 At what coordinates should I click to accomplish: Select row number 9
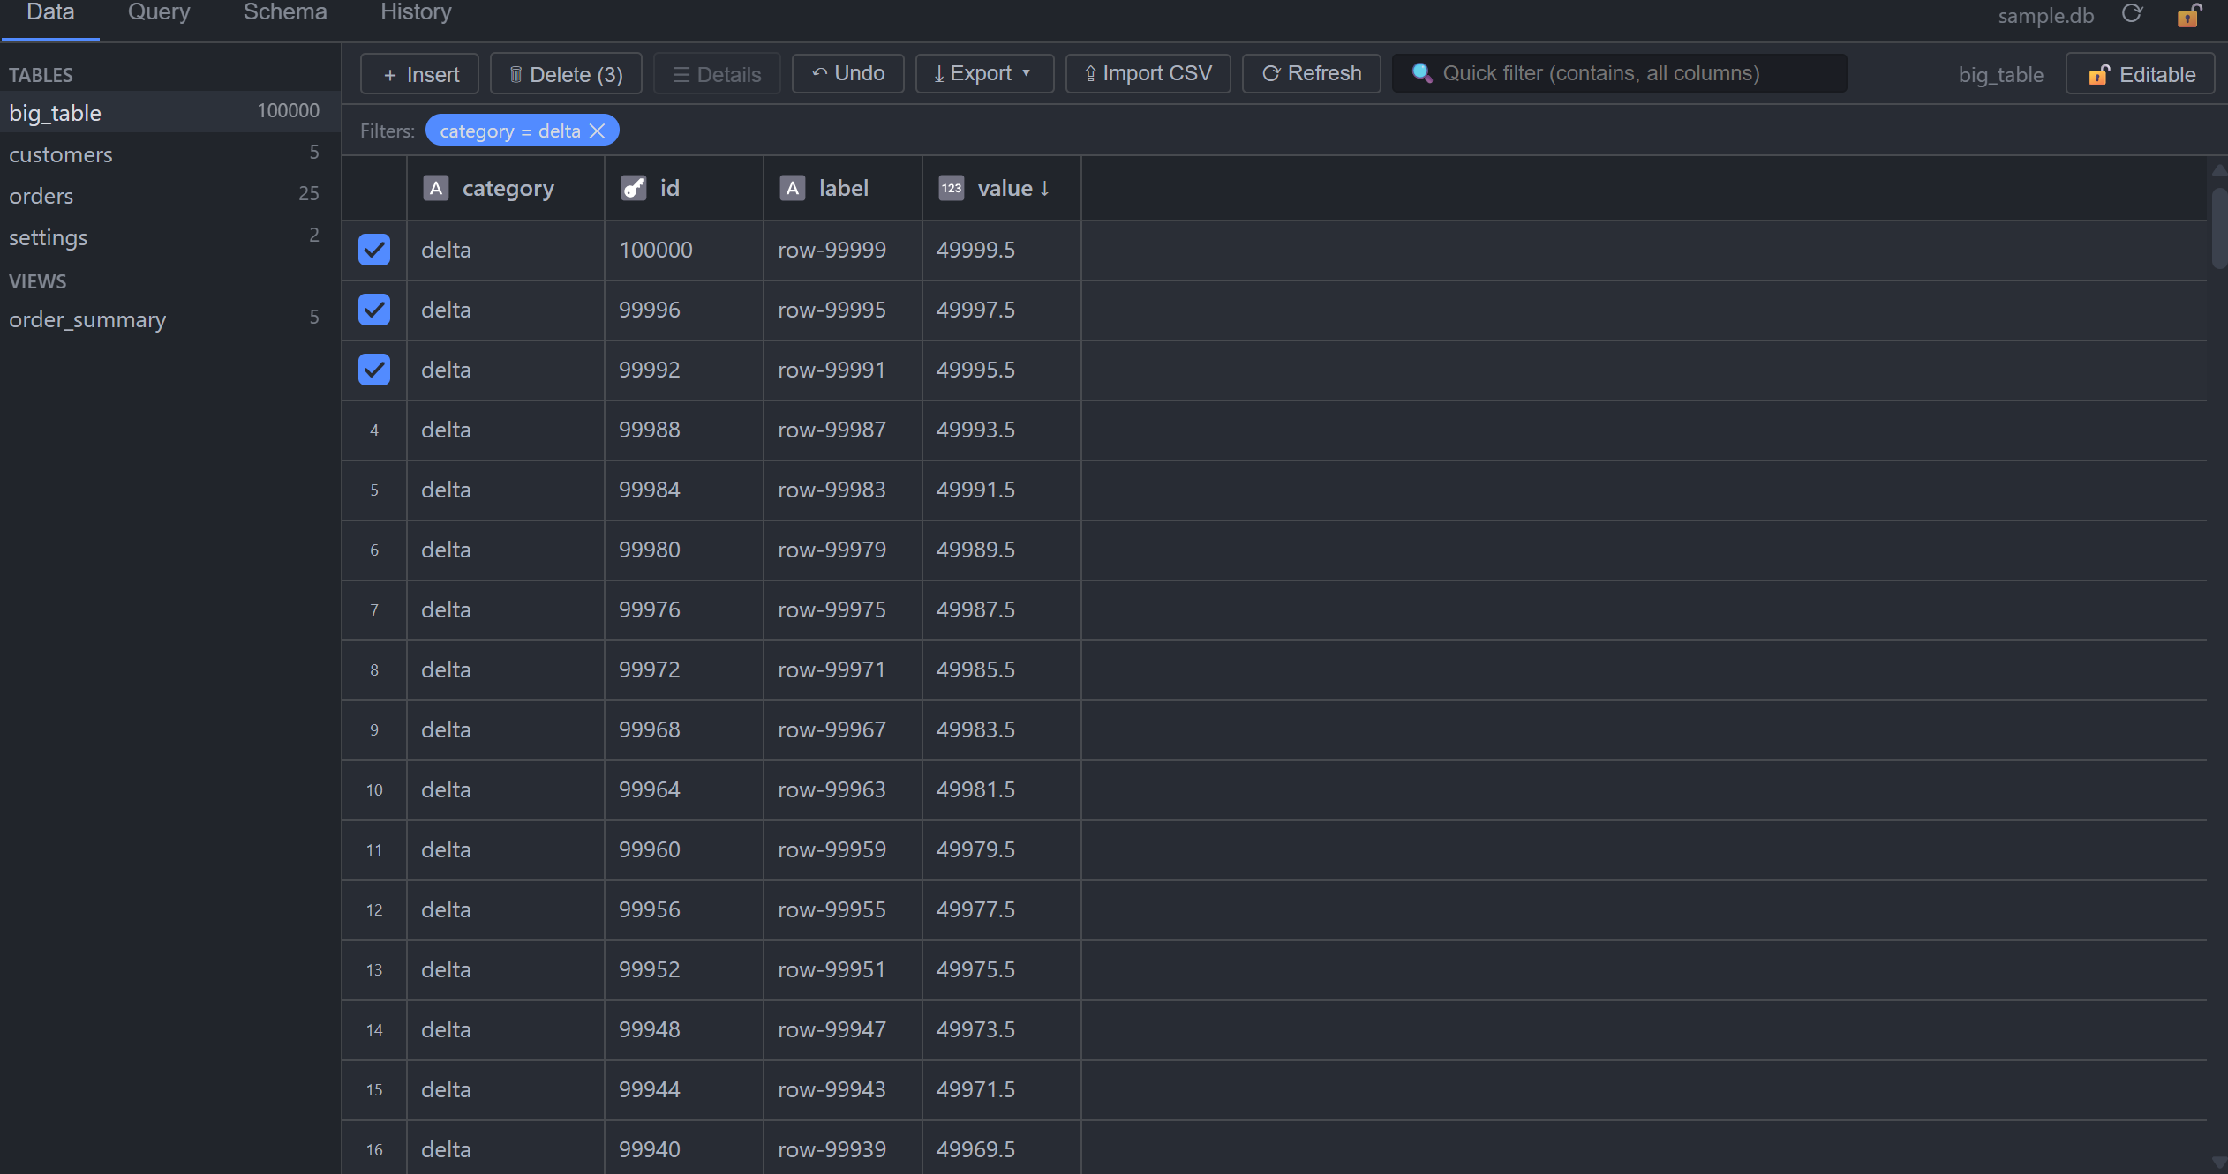[374, 730]
